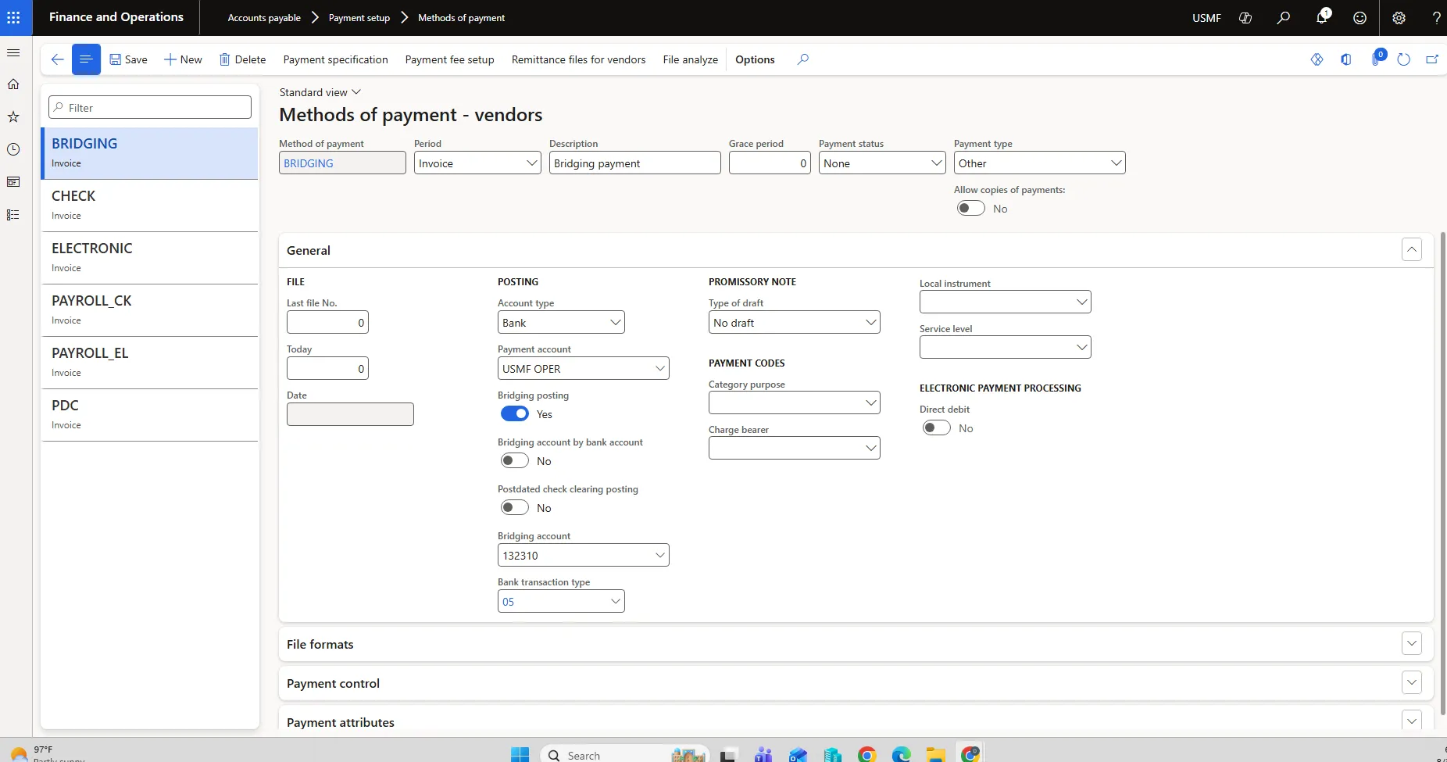Open the help question mark icon
1447x762 pixels.
tap(1436, 17)
